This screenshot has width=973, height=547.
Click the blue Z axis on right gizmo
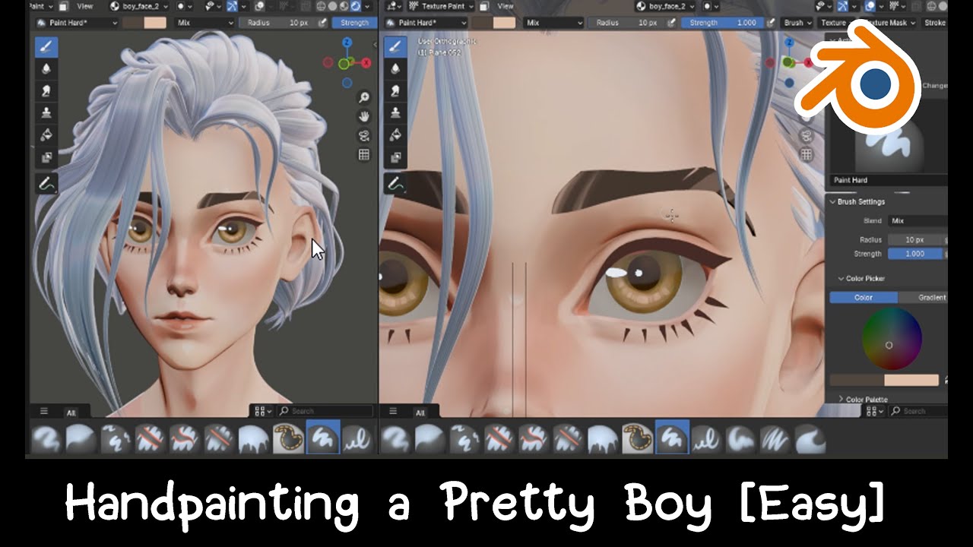pos(790,42)
